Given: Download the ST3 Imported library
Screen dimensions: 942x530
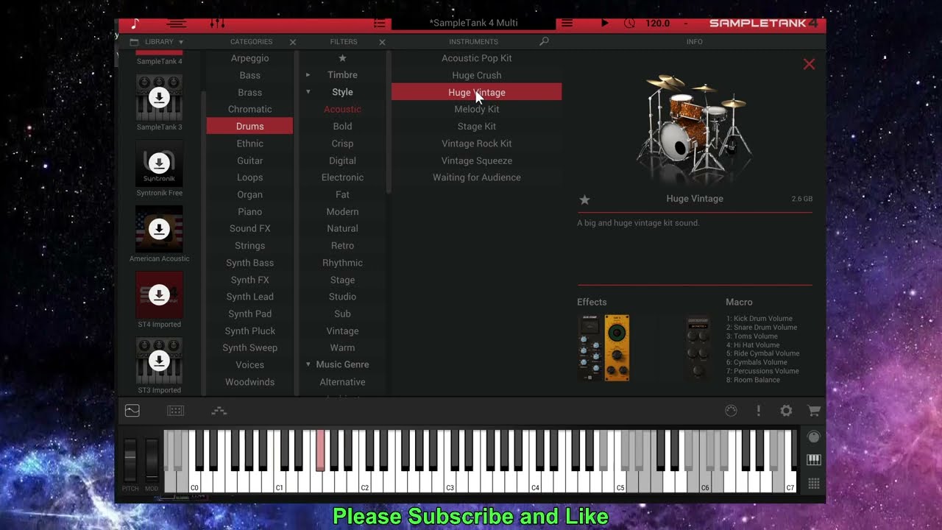Looking at the screenshot, I should click(x=159, y=361).
